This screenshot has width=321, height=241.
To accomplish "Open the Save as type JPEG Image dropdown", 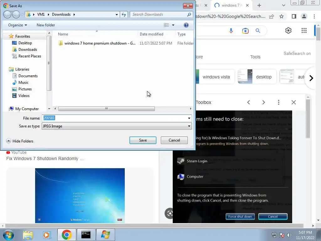I will tap(117, 126).
